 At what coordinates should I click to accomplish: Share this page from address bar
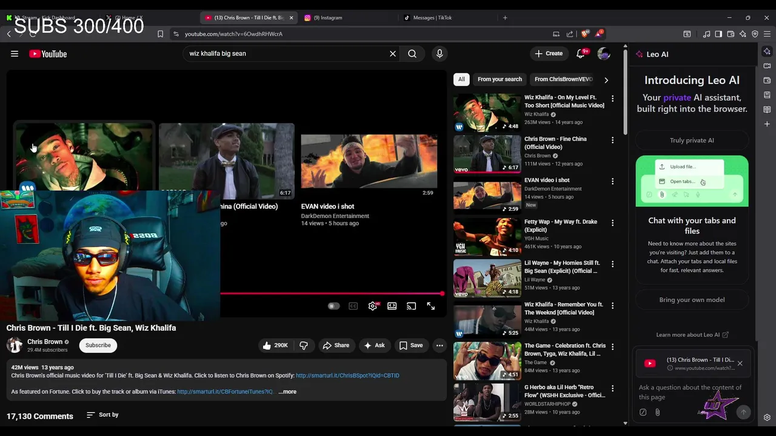(570, 34)
